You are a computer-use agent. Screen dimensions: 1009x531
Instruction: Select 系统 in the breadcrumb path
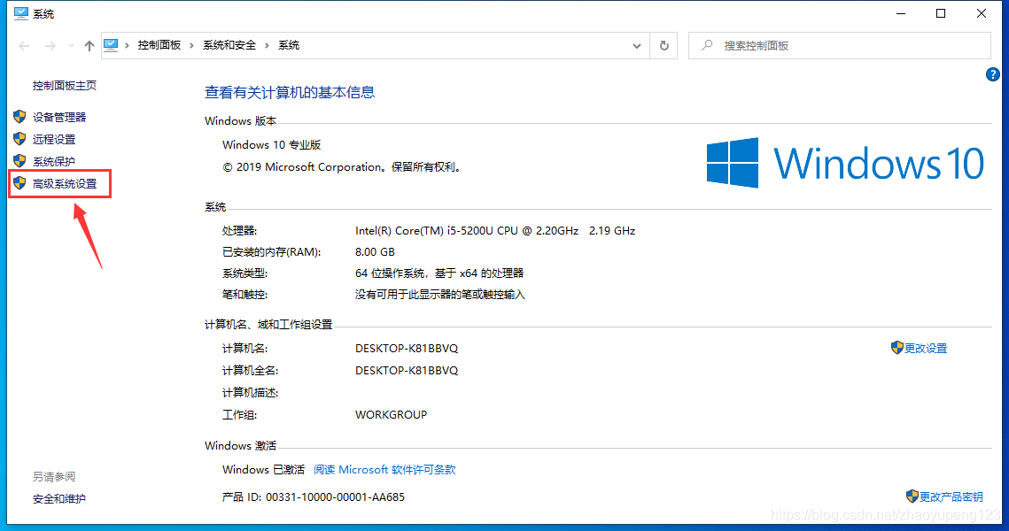coord(289,45)
